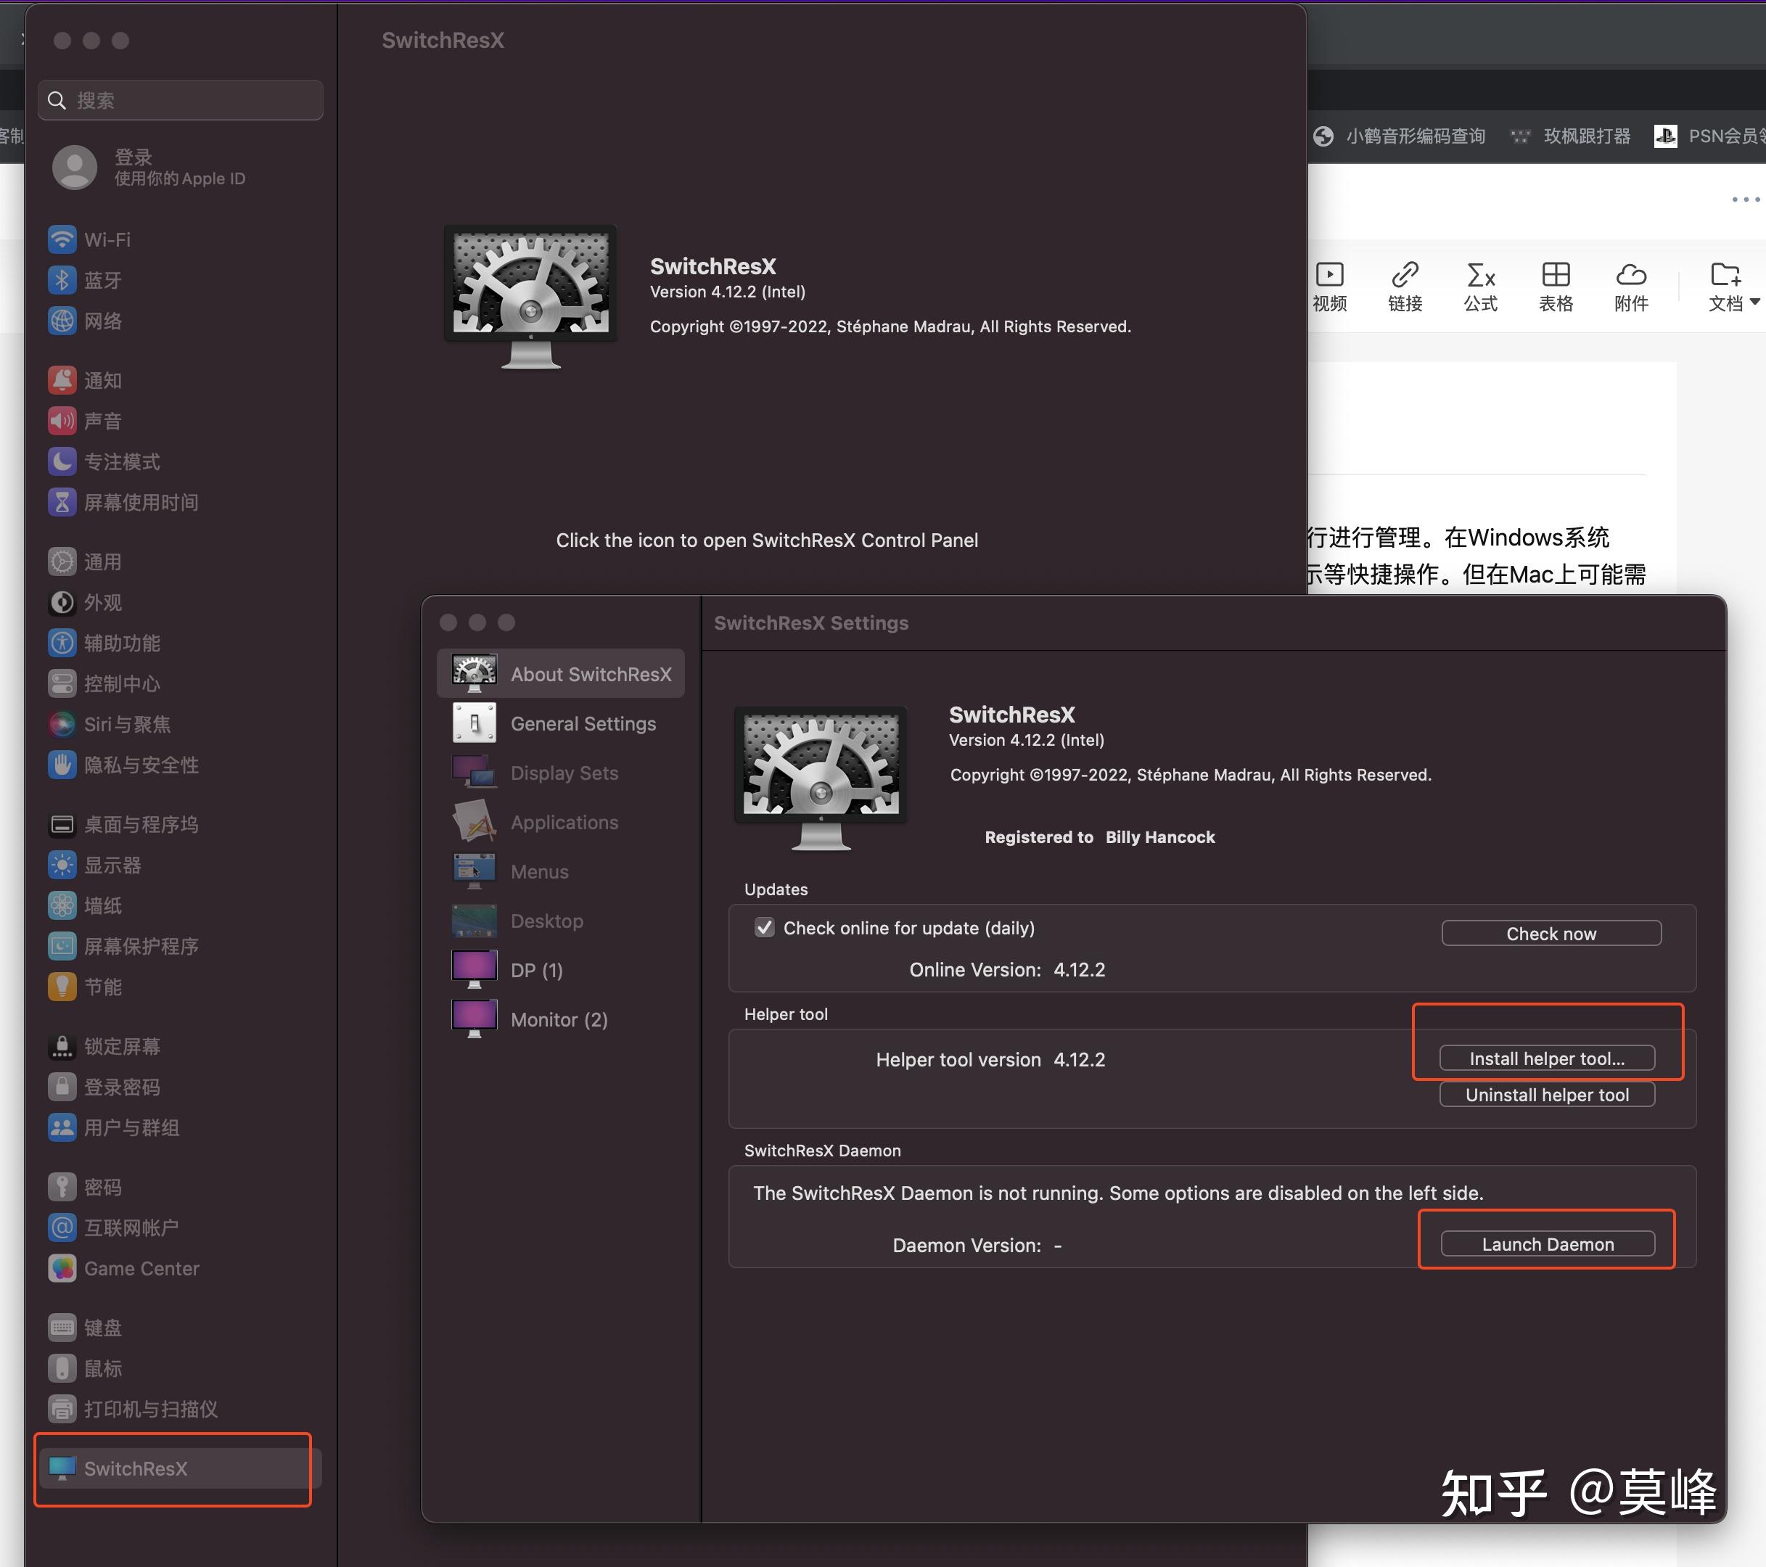The image size is (1766, 1567).
Task: Open General Settings in SwitchResX sidebar
Action: click(x=561, y=723)
